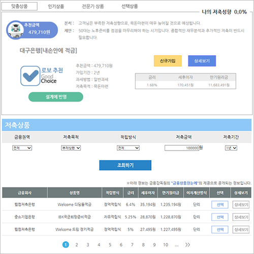Click the 조회하기 search button

125,165
